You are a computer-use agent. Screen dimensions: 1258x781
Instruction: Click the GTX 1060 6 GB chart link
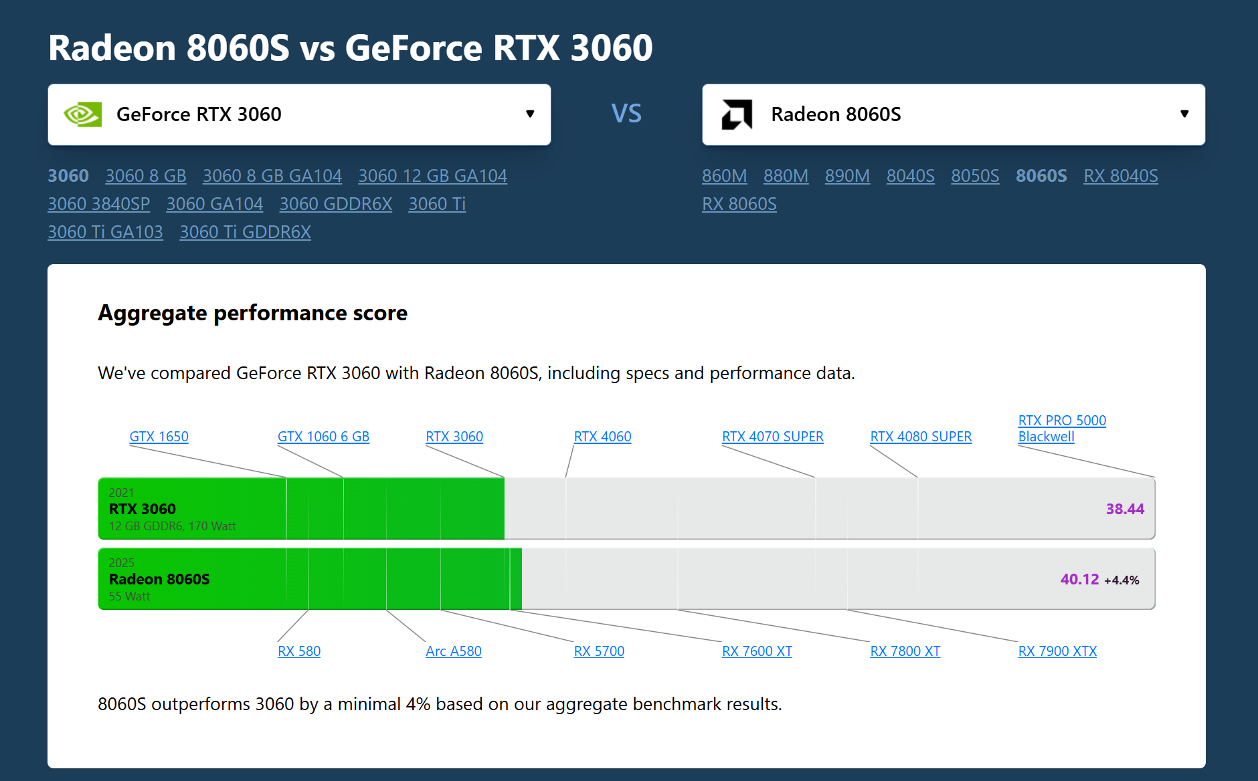tap(324, 437)
